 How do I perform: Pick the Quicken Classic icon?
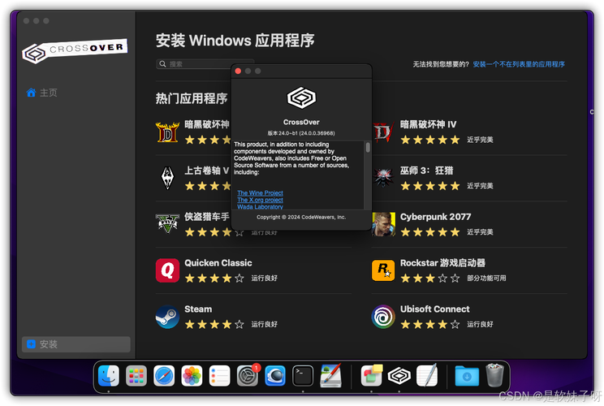pos(167,270)
